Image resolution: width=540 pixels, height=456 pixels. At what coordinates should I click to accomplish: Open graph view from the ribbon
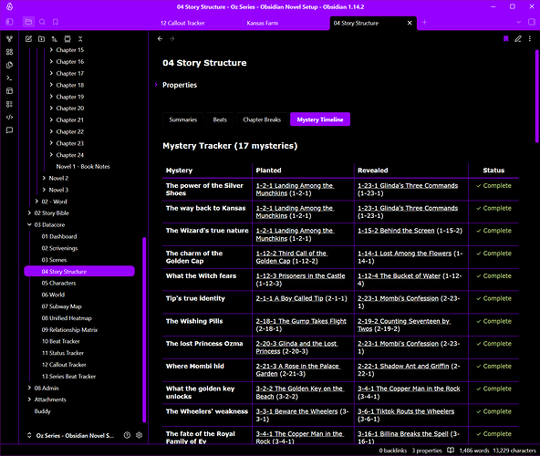[x=10, y=39]
